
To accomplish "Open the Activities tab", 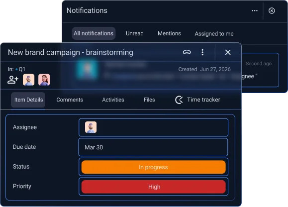I will tap(113, 100).
